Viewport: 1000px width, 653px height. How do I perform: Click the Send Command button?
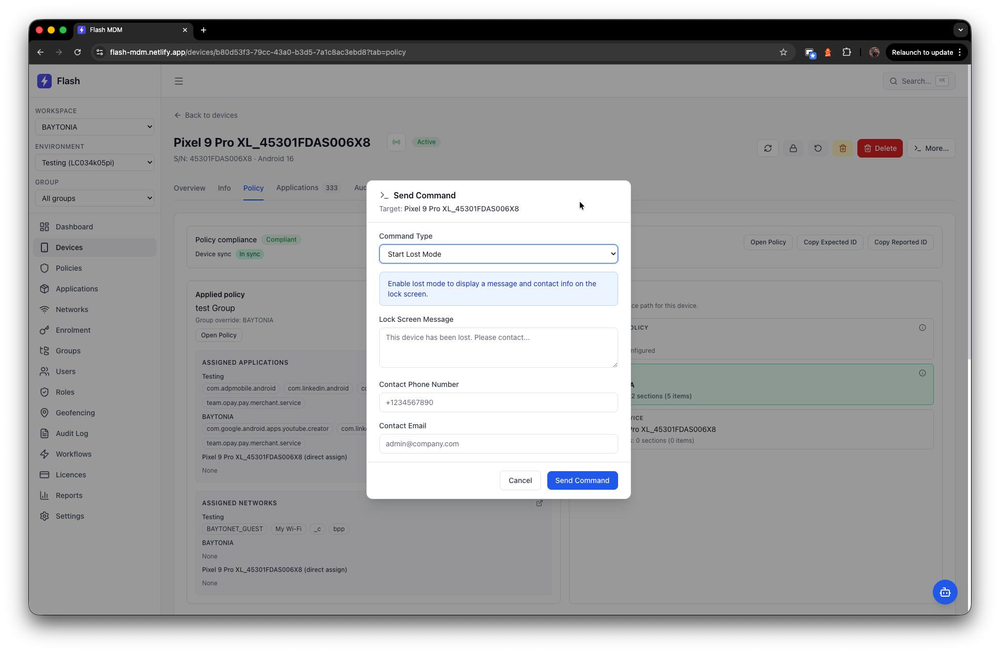[582, 480]
